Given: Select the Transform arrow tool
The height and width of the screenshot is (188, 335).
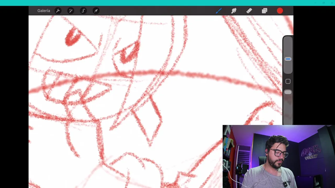Looking at the screenshot, I should [96, 11].
